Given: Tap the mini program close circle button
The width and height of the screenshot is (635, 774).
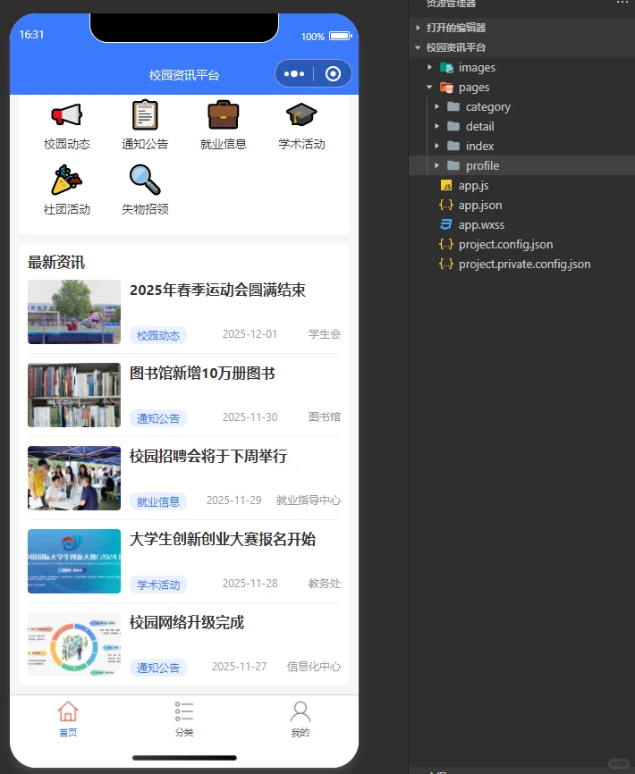Looking at the screenshot, I should (333, 74).
